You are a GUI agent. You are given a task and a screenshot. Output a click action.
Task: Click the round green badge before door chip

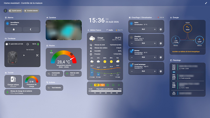click(x=5, y=11)
